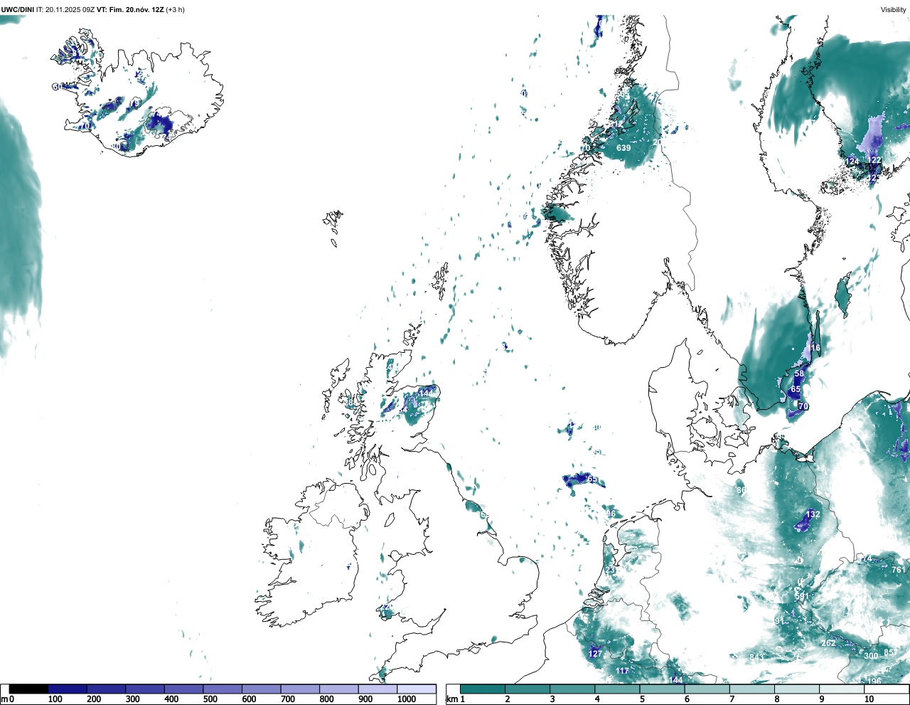Click the 'm' unit label on legend

(x=4, y=699)
